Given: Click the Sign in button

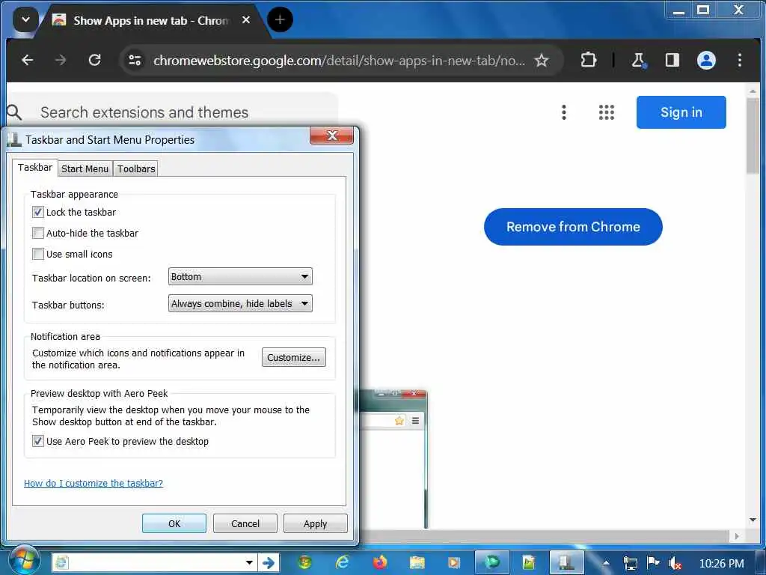Looking at the screenshot, I should point(681,112).
